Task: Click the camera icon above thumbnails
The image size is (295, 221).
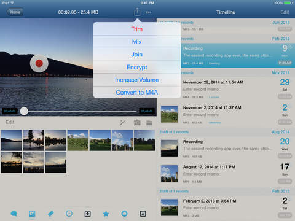Action: (x=137, y=123)
